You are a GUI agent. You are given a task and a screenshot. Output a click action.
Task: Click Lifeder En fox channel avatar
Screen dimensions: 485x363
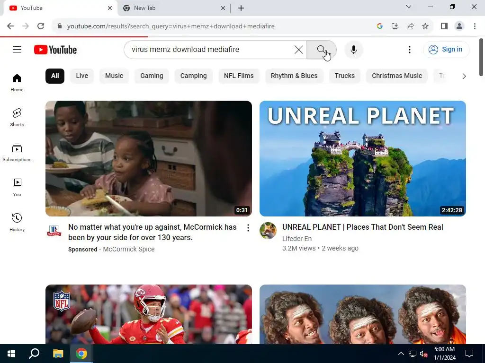pos(268,231)
